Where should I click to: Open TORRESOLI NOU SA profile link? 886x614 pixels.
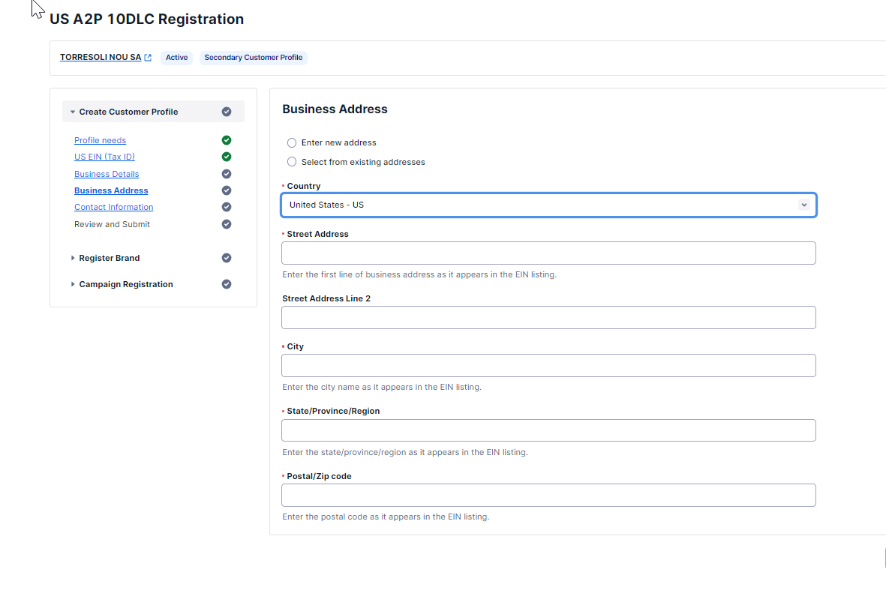(x=101, y=57)
